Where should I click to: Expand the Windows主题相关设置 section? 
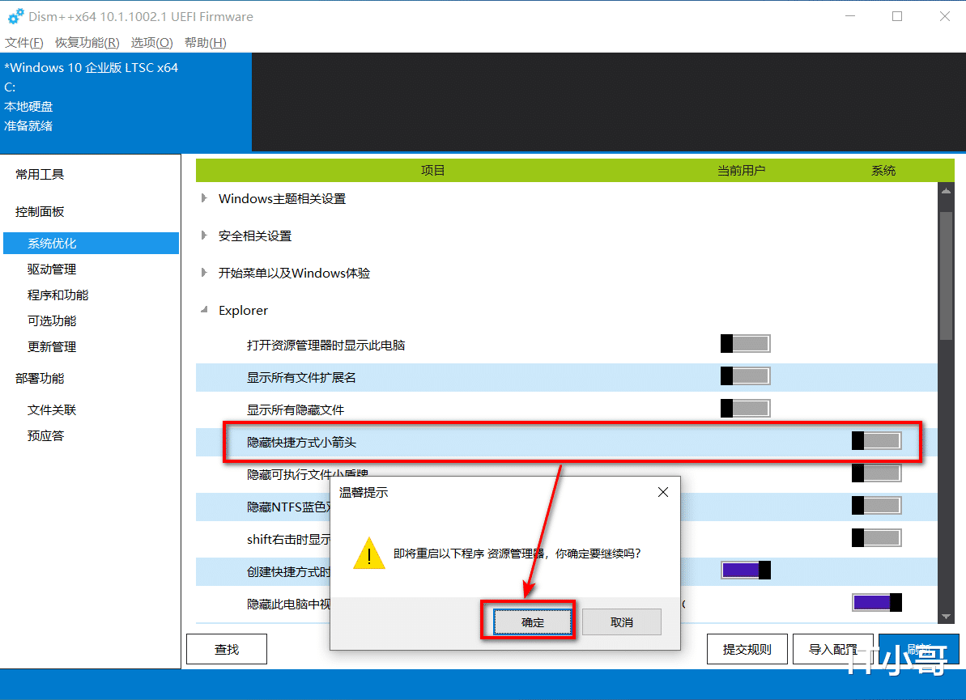pos(203,198)
